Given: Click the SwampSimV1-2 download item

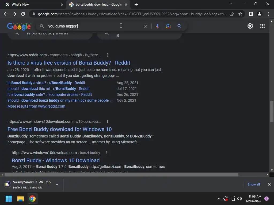Looking at the screenshot, I should coord(32,185).
